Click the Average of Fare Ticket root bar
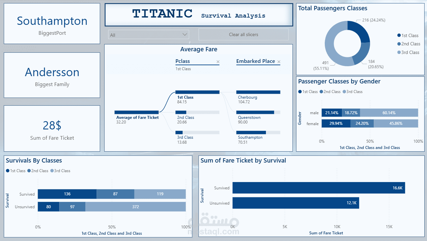427x241 pixels. (x=136, y=112)
